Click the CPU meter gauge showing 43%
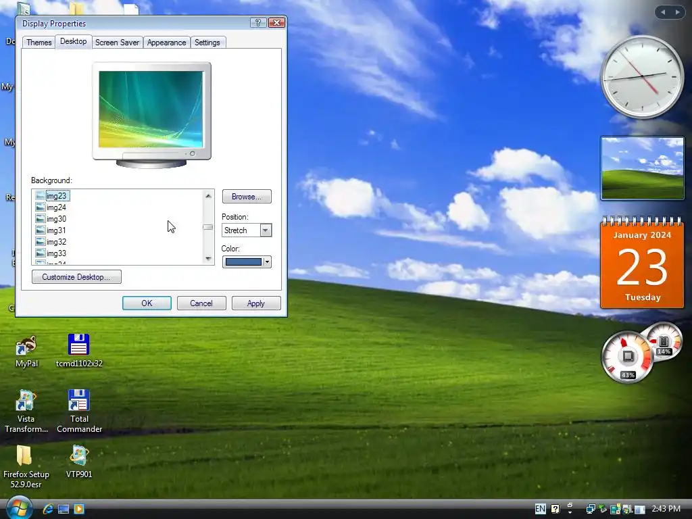The width and height of the screenshot is (692, 519). click(627, 357)
